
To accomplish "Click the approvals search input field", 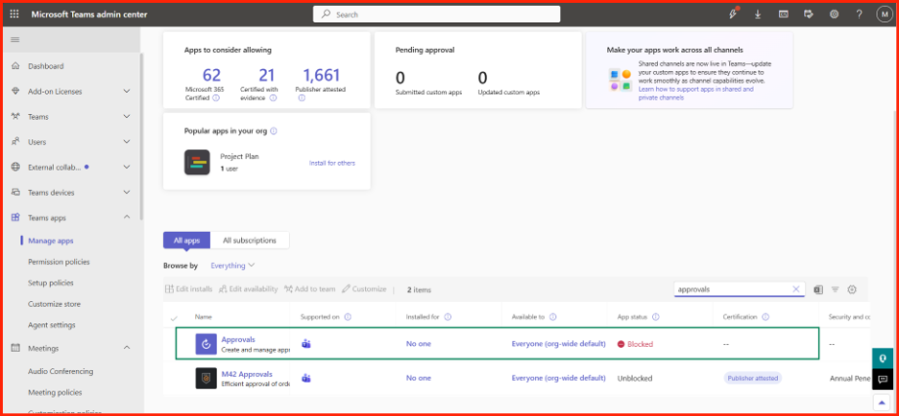I will click(x=733, y=289).
